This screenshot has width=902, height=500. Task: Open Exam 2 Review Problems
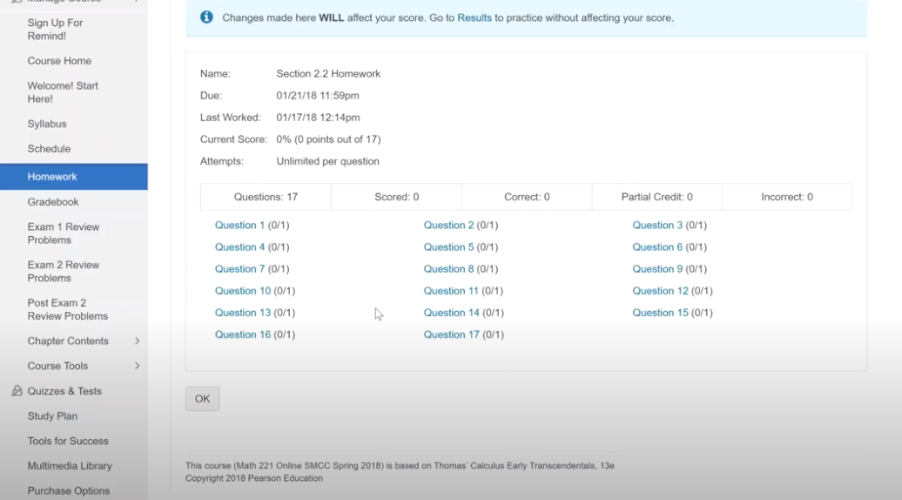click(x=64, y=272)
